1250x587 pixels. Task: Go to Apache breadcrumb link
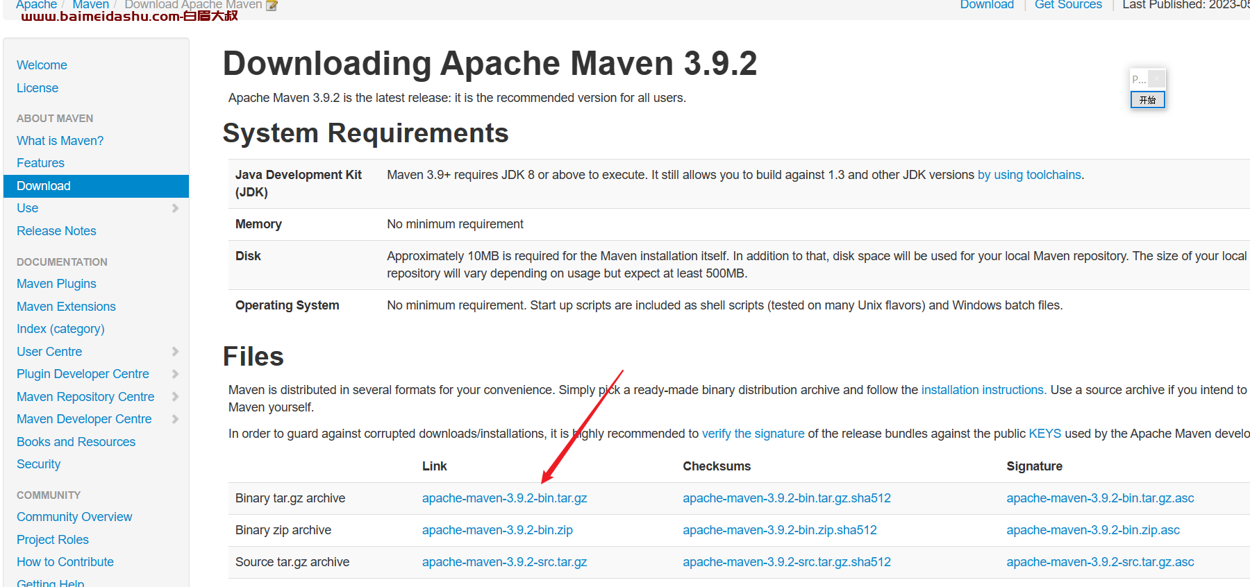36,4
